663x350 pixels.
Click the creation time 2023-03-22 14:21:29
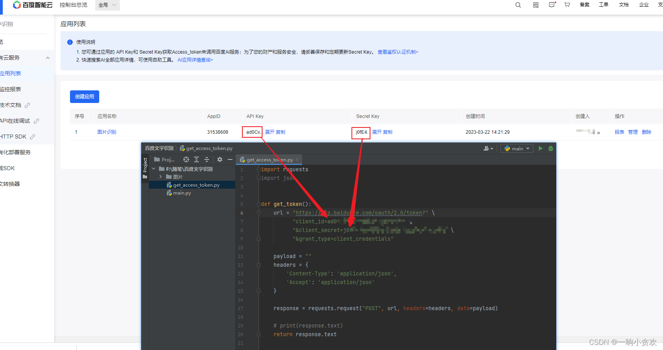click(487, 132)
